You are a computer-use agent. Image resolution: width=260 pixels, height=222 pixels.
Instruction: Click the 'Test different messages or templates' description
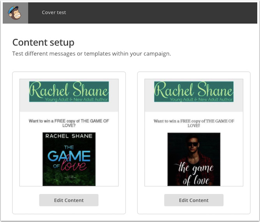pyautogui.click(x=92, y=54)
